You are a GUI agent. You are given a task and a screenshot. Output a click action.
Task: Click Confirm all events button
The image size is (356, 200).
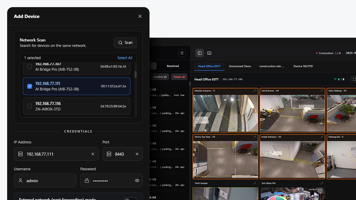(160, 77)
